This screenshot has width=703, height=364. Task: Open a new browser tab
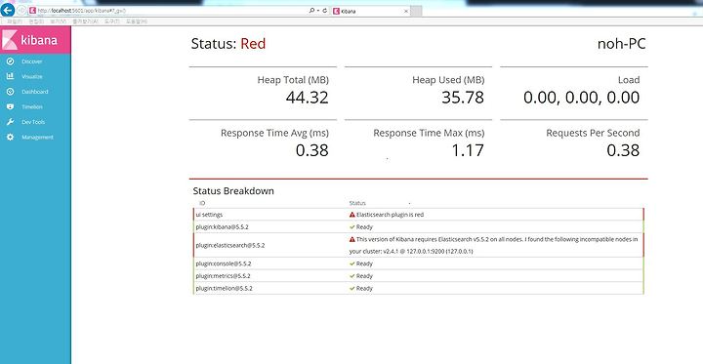point(416,11)
